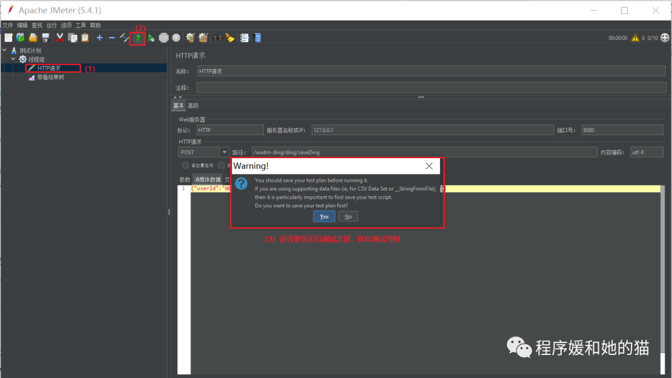Switch to the 参数 tab

click(185, 180)
